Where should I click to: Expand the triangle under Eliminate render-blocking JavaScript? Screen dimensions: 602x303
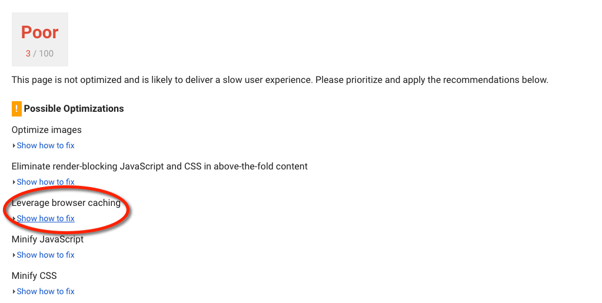coord(14,182)
